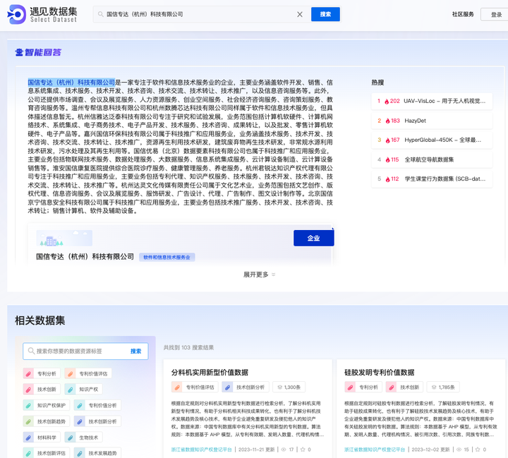Click the 搜索 link inside the tag search box
This screenshot has height=458, width=508.
[135, 351]
